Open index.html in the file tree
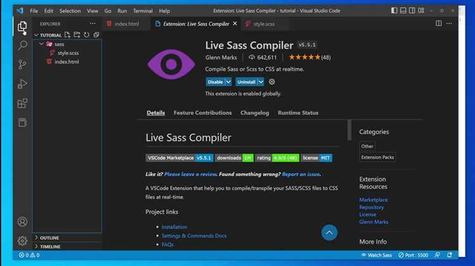This screenshot has height=266, width=475. point(67,62)
